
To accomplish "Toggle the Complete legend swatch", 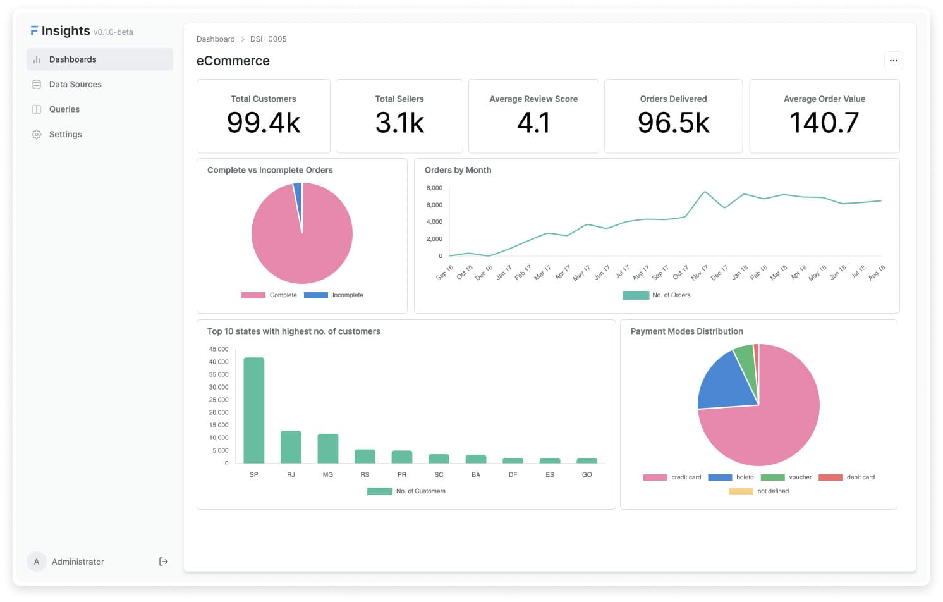I will click(253, 295).
